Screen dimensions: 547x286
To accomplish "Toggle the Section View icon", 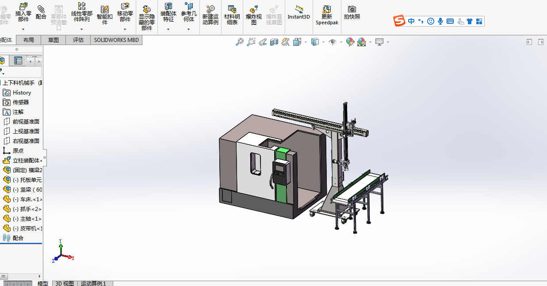I will coord(274,42).
